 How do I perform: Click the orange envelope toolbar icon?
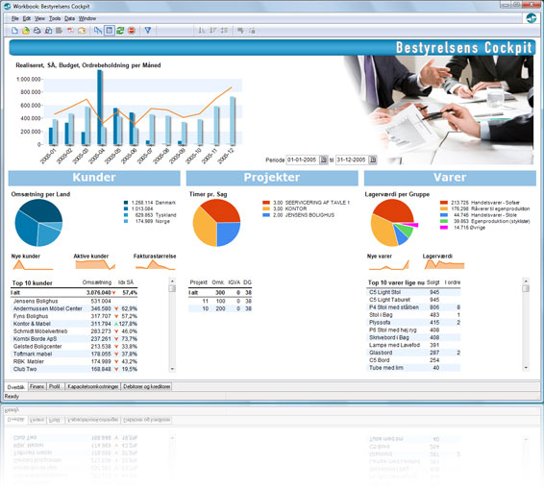(x=82, y=31)
